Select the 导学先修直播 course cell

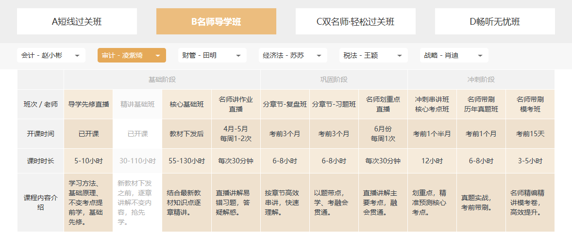tap(88, 104)
